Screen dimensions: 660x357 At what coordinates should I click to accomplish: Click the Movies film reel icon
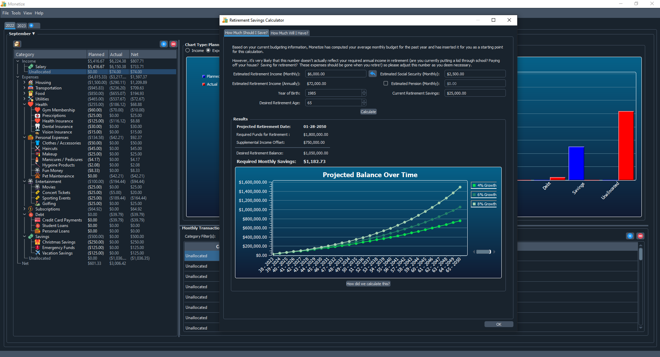(38, 187)
